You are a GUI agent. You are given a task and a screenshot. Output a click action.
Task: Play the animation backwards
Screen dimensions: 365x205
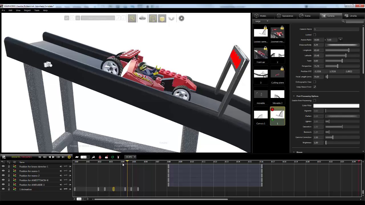[50, 157]
